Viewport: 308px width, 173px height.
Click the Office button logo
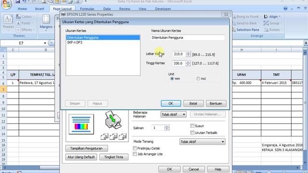pos(6,4)
